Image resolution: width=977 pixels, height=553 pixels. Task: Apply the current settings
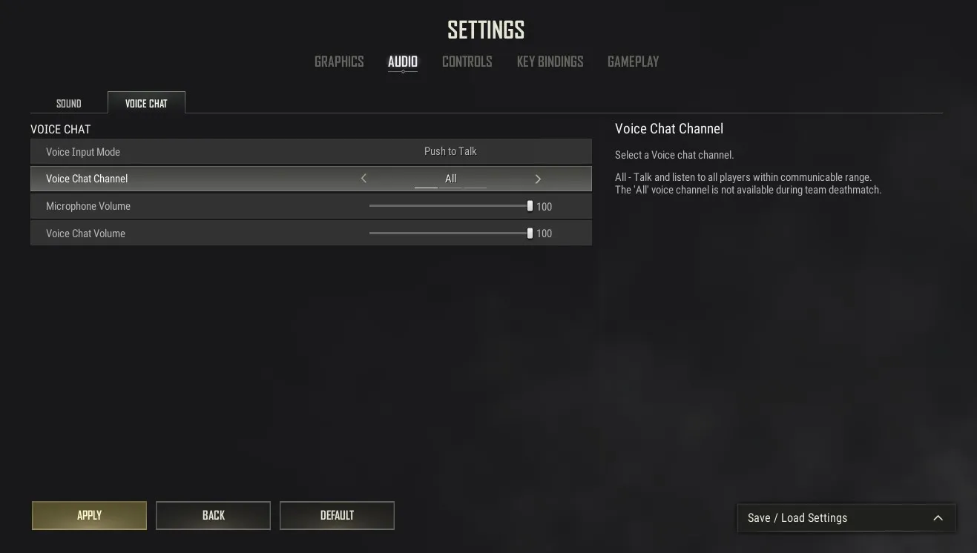tap(89, 515)
